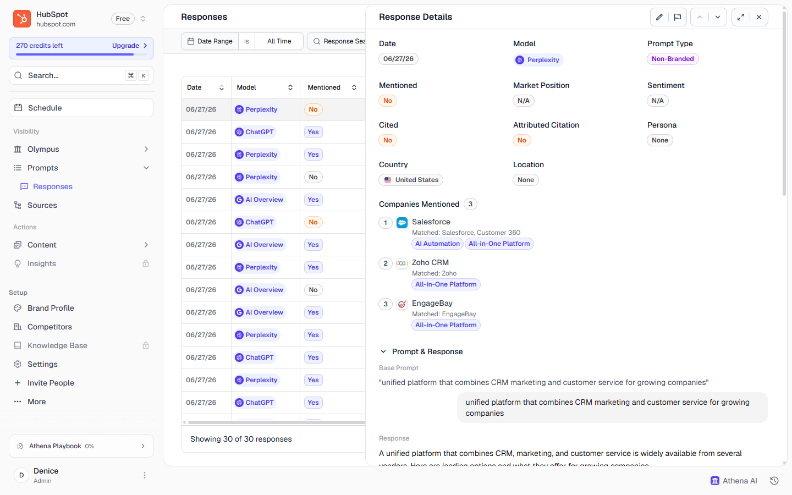Click the Perplexity model badge in details
Viewport: 792px width, 495px height.
pyautogui.click(x=538, y=60)
